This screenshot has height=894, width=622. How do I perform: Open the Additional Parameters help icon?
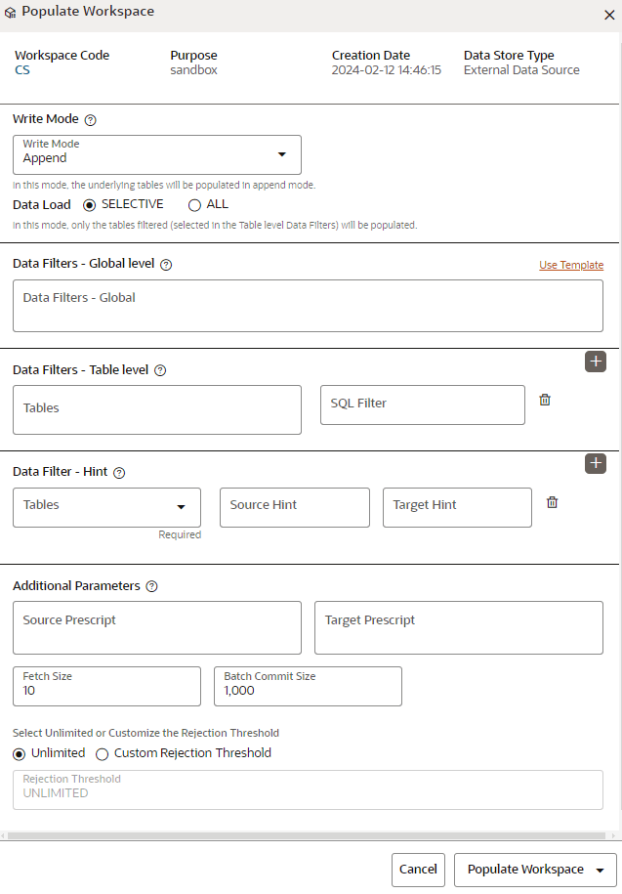pyautogui.click(x=152, y=587)
